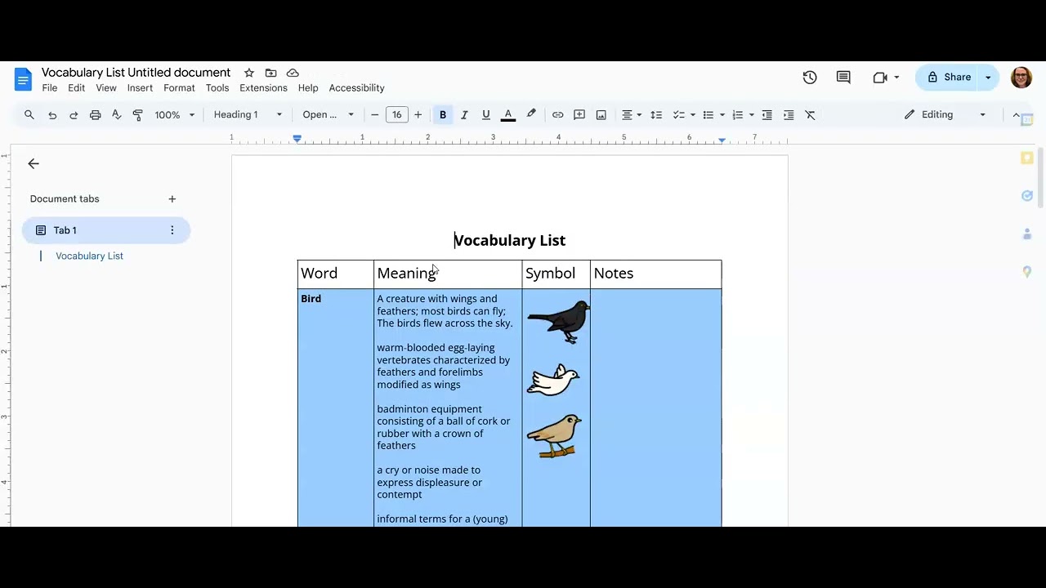Screen dimensions: 1046x588
Task: Open the Format menu
Action: tap(179, 88)
